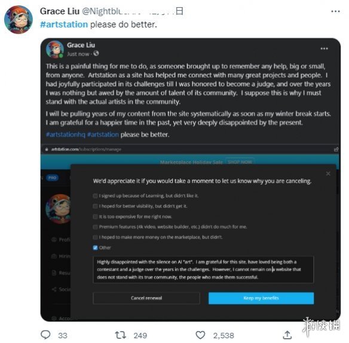Click the browser share icon in address bar
This screenshot has width=349, height=343.
coord(336,149)
